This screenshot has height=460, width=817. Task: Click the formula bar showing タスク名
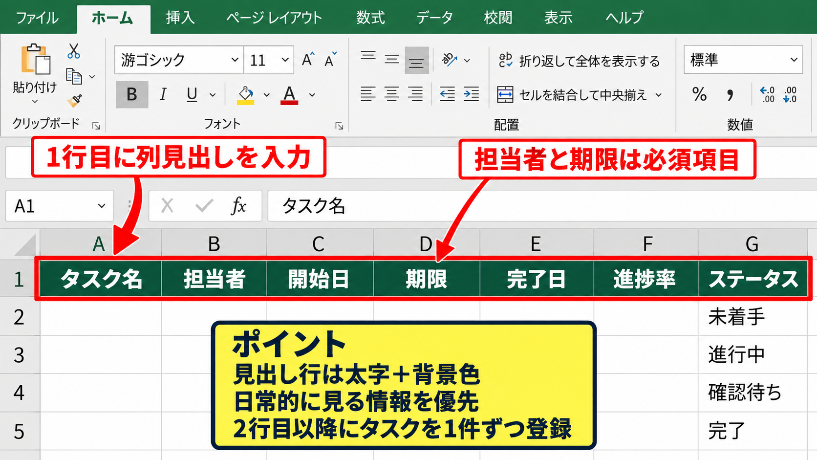(542, 206)
